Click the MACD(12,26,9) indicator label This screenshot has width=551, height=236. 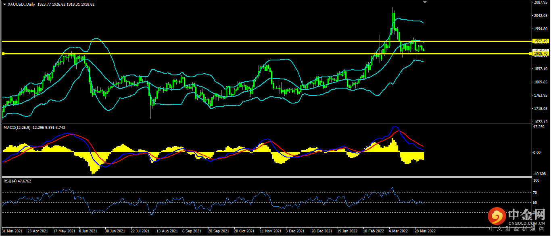pyautogui.click(x=17, y=127)
